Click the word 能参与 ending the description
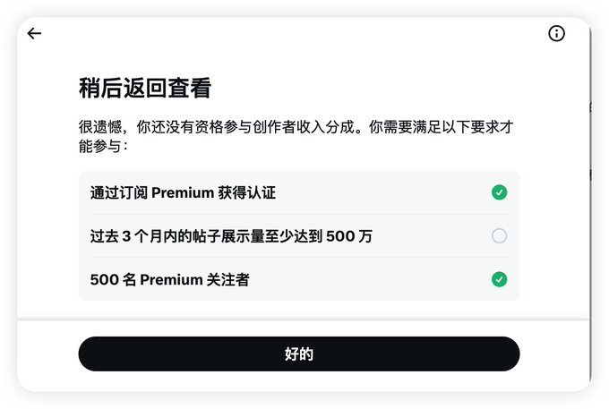 [99, 145]
